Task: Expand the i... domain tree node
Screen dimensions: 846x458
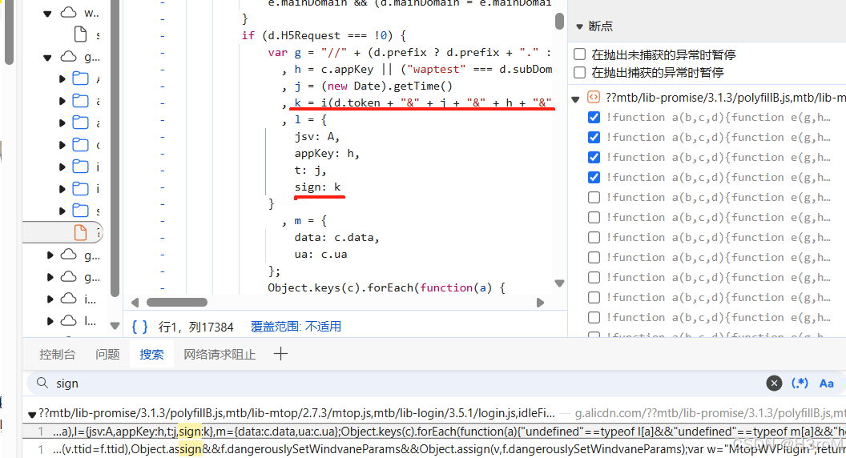Action: pyautogui.click(x=50, y=299)
